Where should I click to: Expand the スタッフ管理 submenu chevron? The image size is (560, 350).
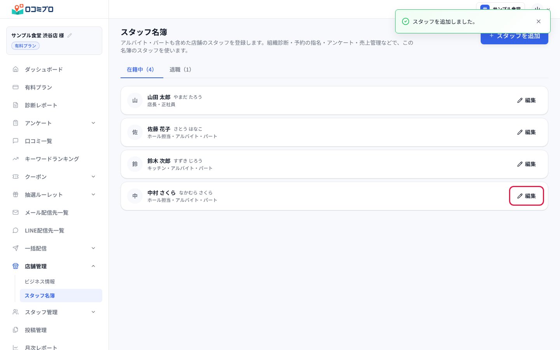coord(93,312)
